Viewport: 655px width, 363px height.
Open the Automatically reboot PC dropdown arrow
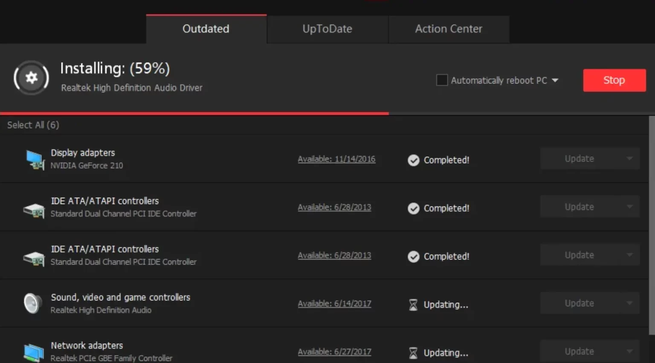coord(555,80)
